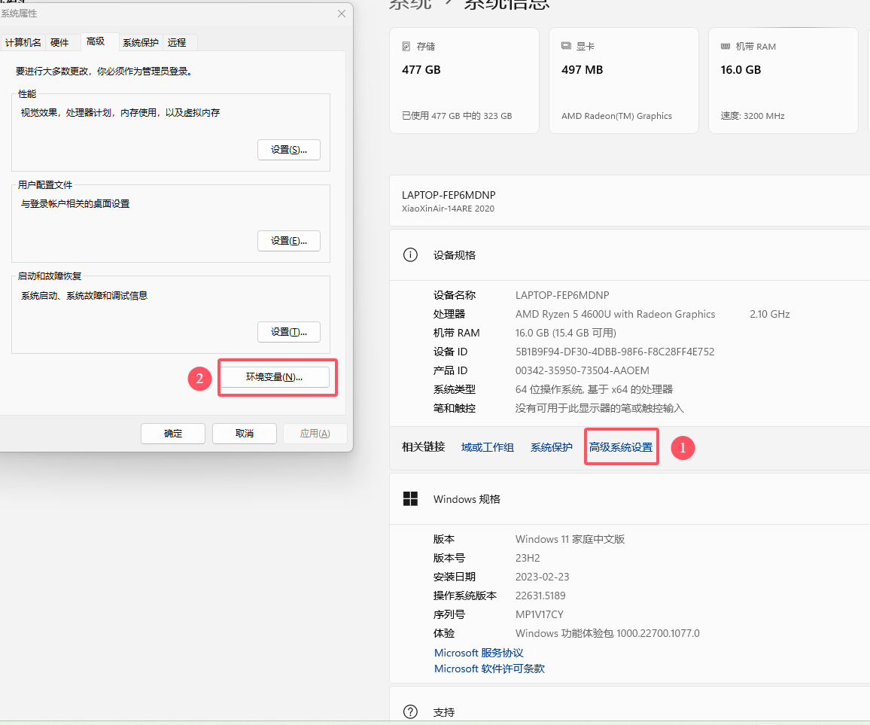The height and width of the screenshot is (725, 870).
Task: Click Windows 功能体验包 1000.22700.1077.0 value
Action: 607,633
